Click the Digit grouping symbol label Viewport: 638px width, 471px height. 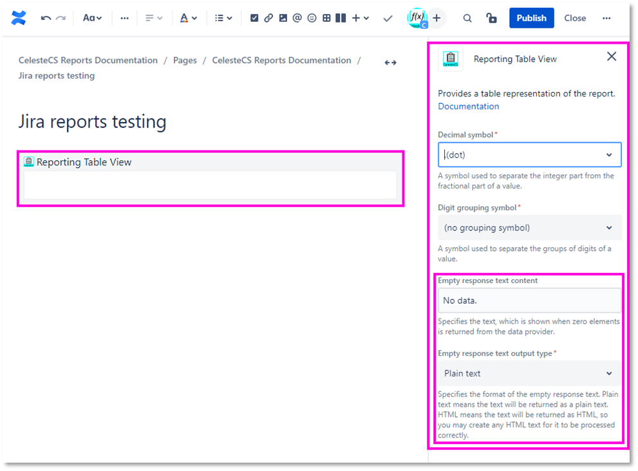tap(477, 208)
